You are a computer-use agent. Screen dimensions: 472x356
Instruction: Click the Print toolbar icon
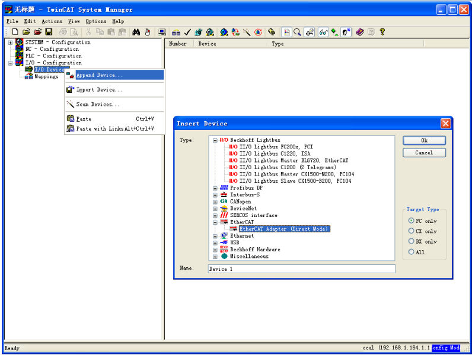click(x=63, y=32)
